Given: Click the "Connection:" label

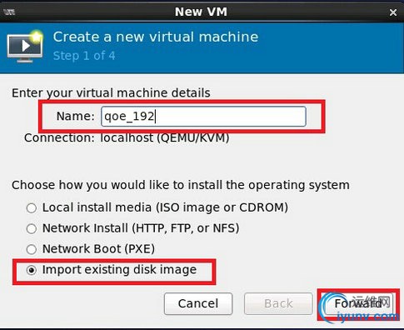Looking at the screenshot, I should coord(59,137).
